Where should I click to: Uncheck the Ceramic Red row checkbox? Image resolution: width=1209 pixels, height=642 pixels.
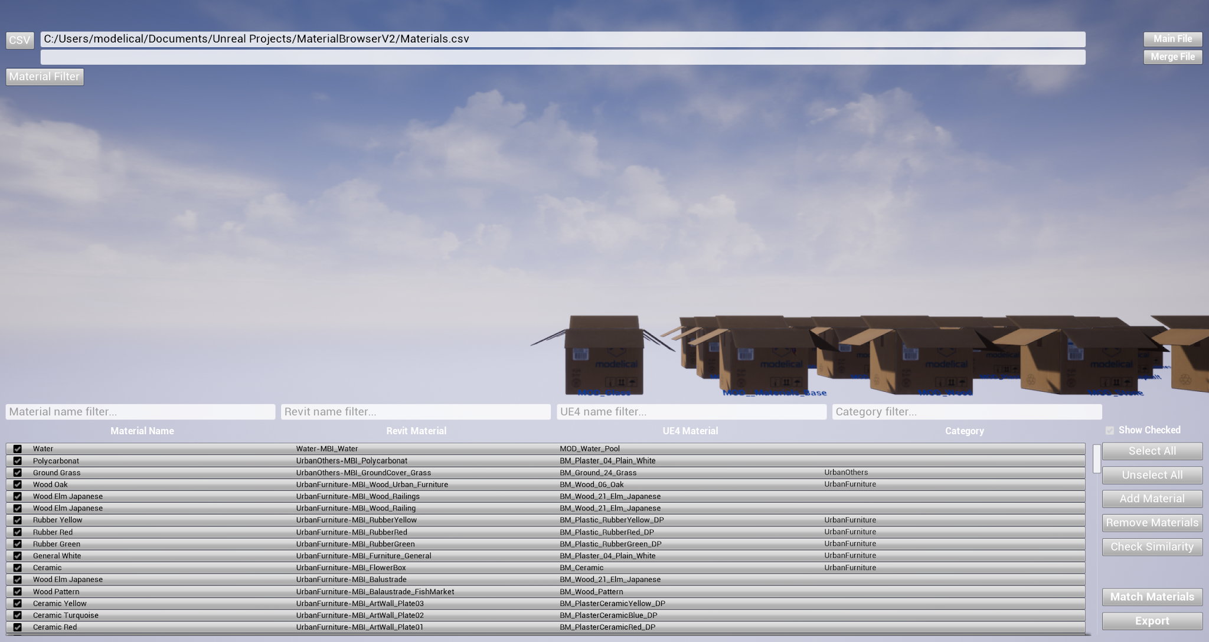[18, 627]
